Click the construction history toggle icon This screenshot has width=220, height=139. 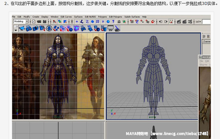[171, 22]
